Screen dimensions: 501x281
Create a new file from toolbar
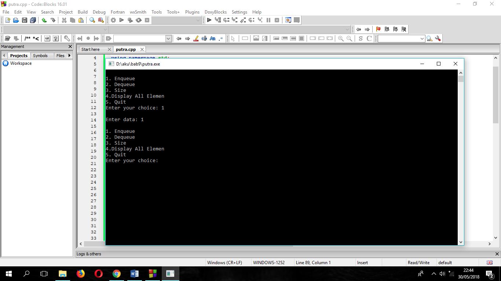(7, 20)
